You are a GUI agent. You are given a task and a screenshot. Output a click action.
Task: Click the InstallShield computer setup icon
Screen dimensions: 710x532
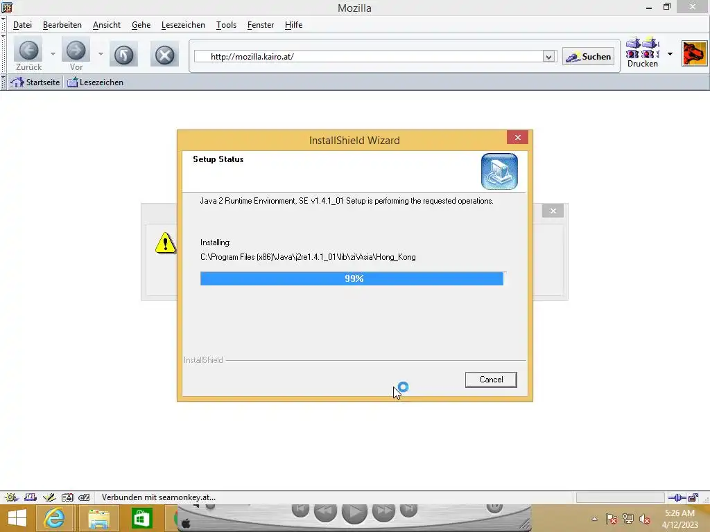499,172
